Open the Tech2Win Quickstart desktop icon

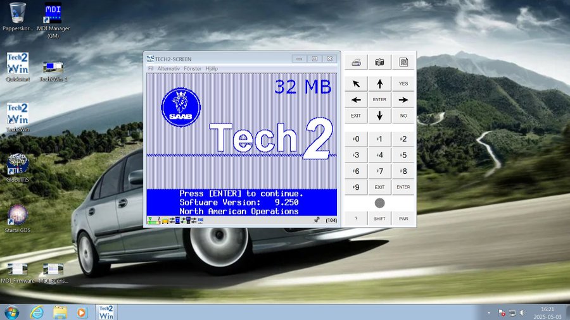18,67
